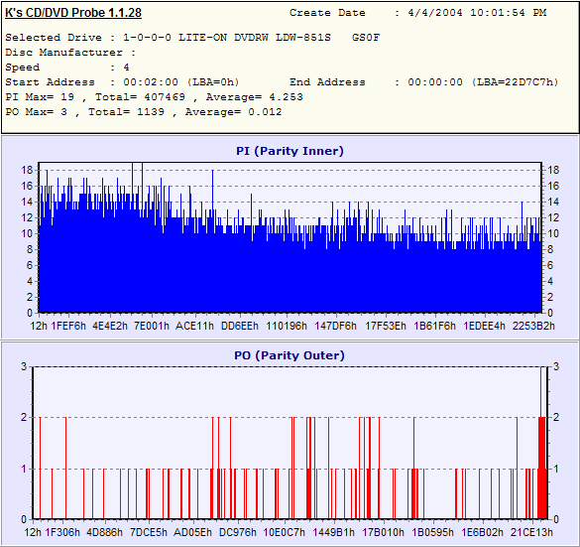This screenshot has height=547, width=580.
Task: Click the DC976h label on PO axis
Action: [x=238, y=532]
